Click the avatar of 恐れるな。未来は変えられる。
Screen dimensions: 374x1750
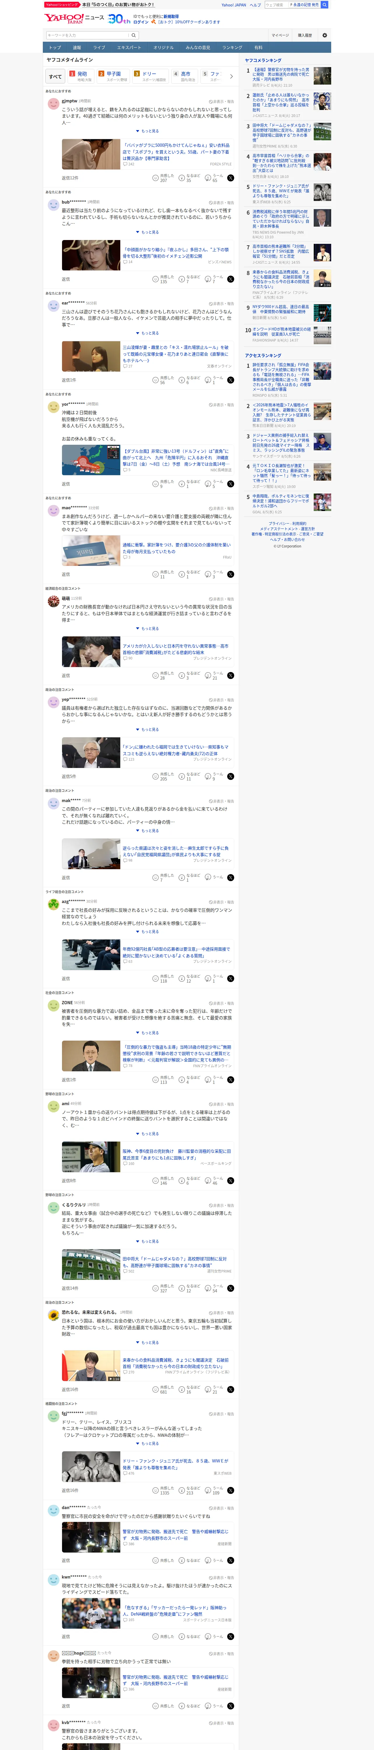53,1315
